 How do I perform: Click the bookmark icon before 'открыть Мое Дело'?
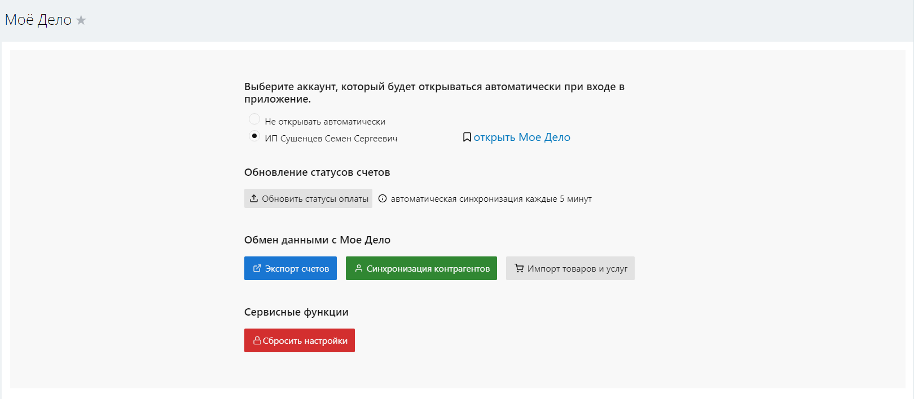[467, 138]
